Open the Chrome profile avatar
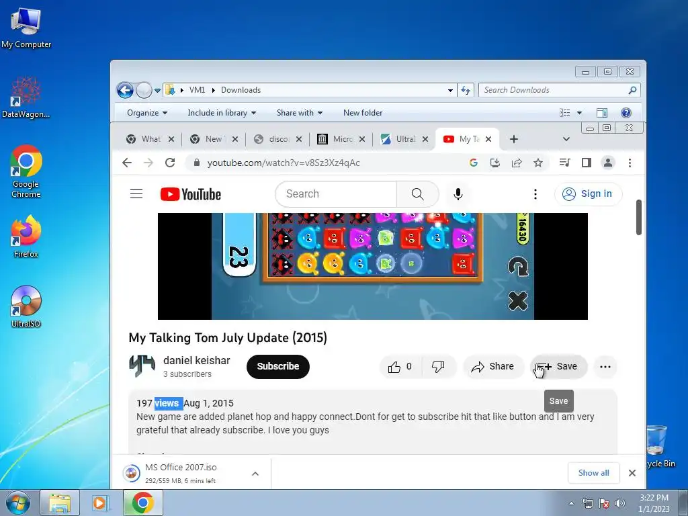 (x=607, y=163)
